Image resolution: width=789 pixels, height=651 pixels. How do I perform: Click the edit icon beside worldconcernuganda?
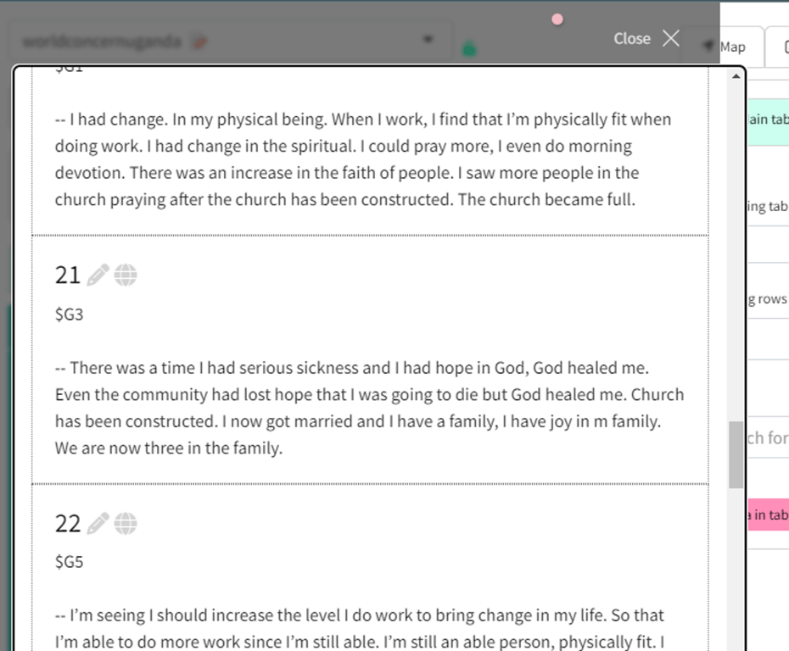pyautogui.click(x=200, y=42)
